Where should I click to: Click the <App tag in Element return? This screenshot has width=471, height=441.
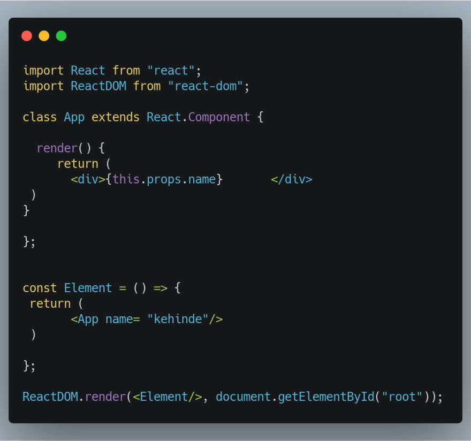point(85,320)
